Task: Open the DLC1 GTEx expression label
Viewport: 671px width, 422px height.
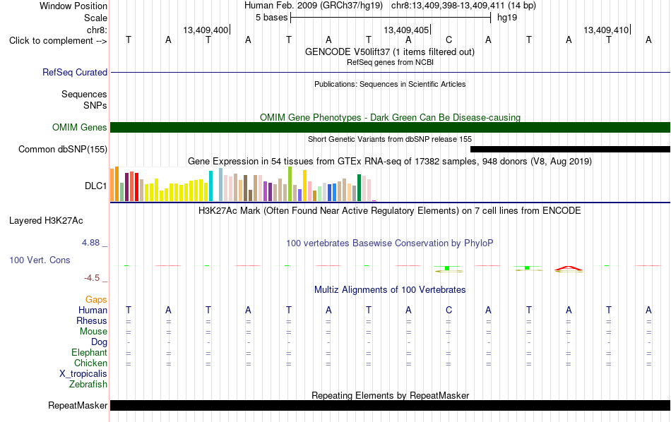Action: [x=95, y=186]
